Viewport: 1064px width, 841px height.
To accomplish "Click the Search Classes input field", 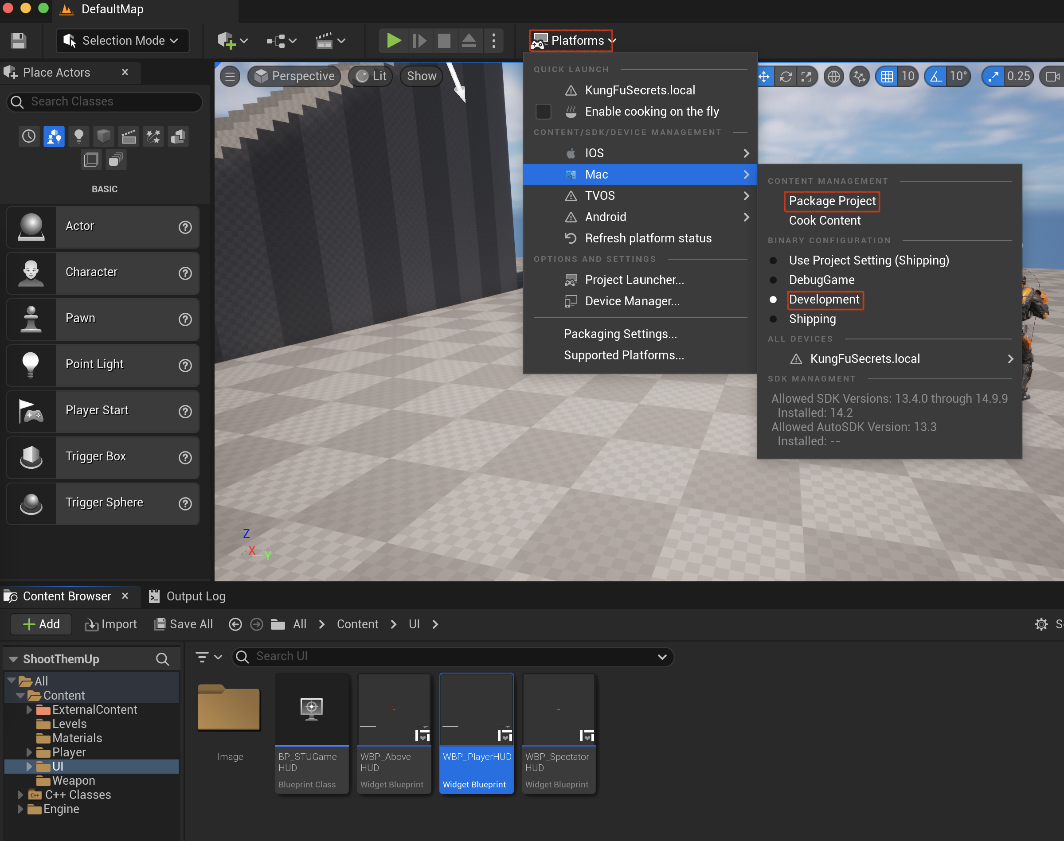I will (x=105, y=101).
